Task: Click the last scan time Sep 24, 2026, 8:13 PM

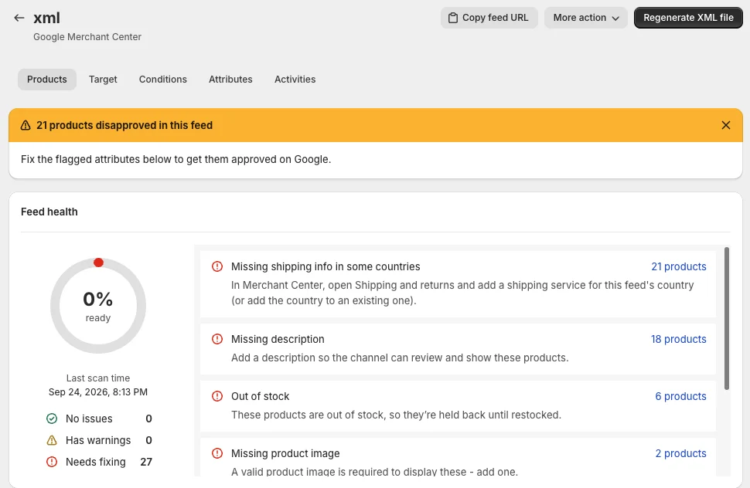Action: tap(98, 392)
